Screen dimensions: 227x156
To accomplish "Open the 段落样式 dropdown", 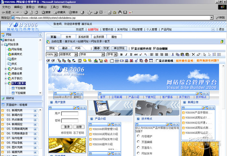I will coord(76,54).
